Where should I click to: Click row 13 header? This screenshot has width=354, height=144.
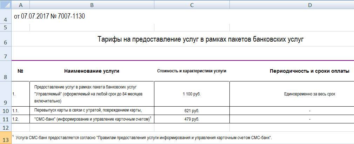tap(6, 138)
